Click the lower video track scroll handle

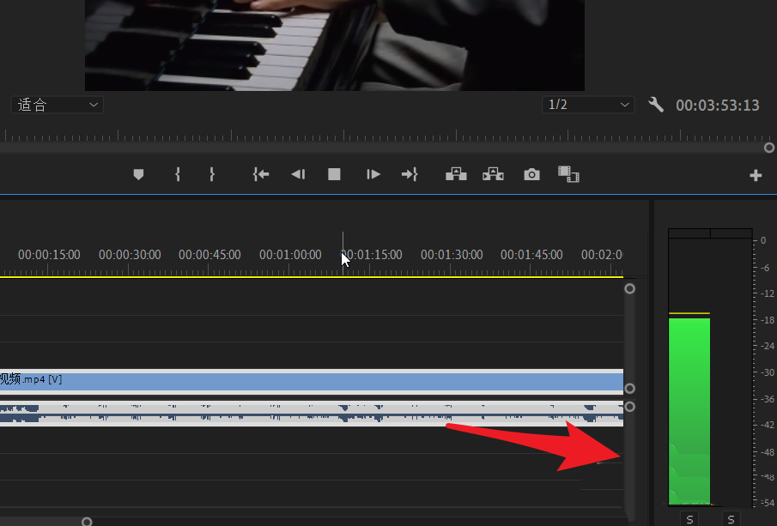(x=629, y=389)
